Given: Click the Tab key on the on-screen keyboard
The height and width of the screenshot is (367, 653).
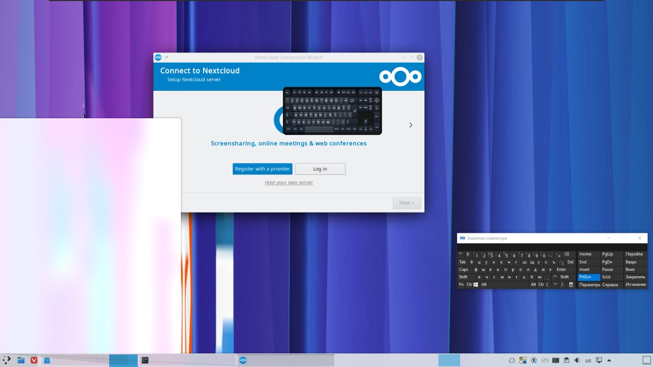Looking at the screenshot, I should [x=462, y=262].
